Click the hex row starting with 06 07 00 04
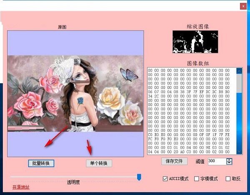 (x=189, y=92)
